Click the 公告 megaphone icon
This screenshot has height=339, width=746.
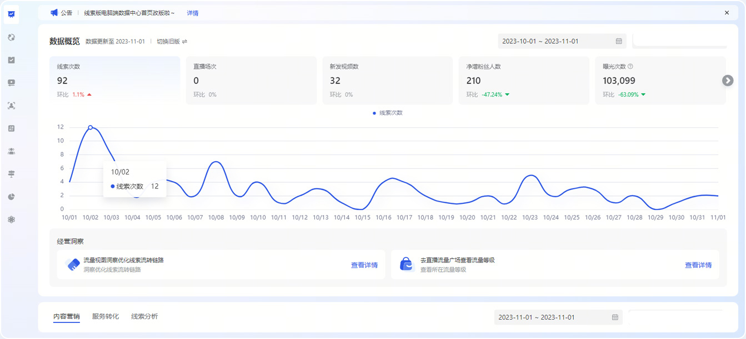[54, 13]
